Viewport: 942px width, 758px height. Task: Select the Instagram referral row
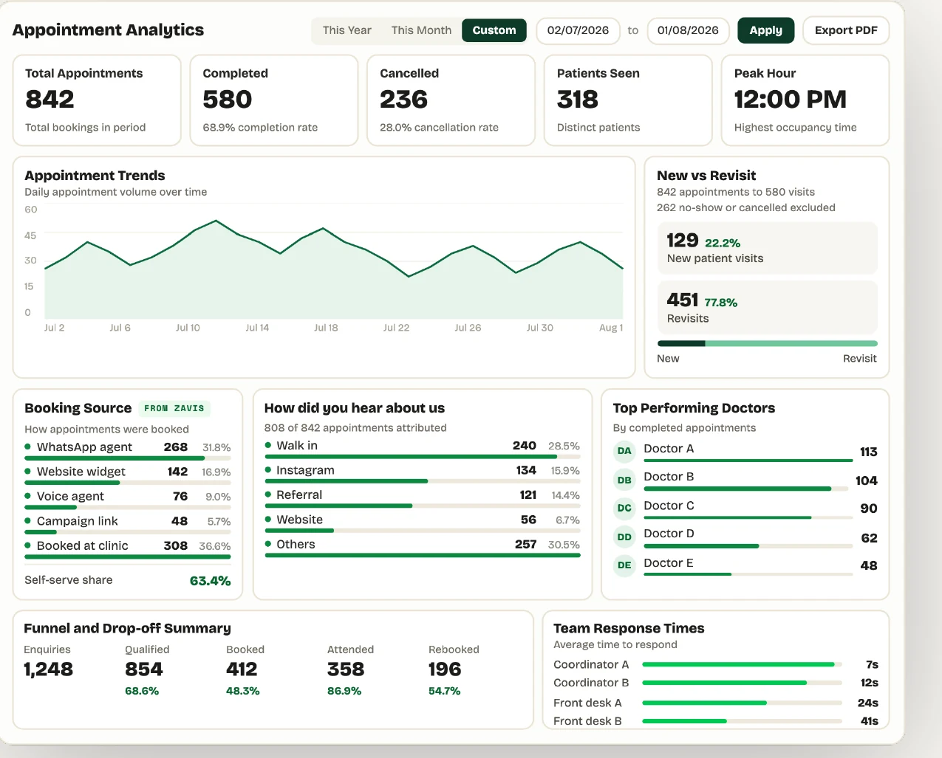click(423, 474)
